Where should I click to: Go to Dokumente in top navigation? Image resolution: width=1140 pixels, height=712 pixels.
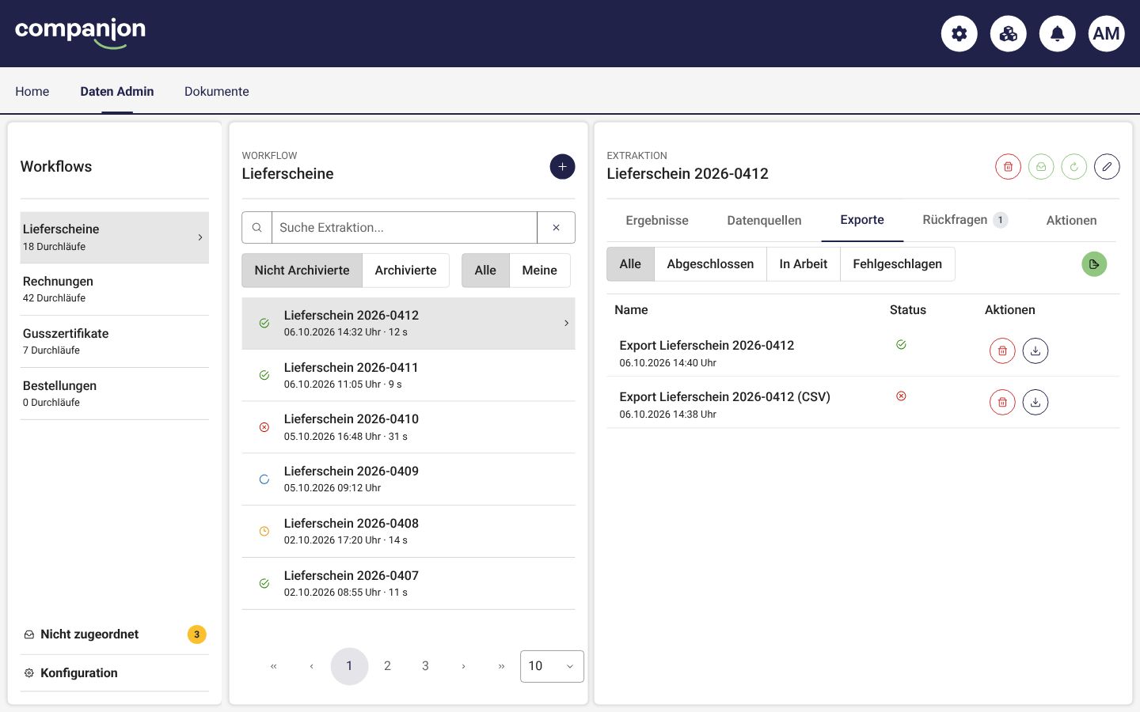pos(217,91)
